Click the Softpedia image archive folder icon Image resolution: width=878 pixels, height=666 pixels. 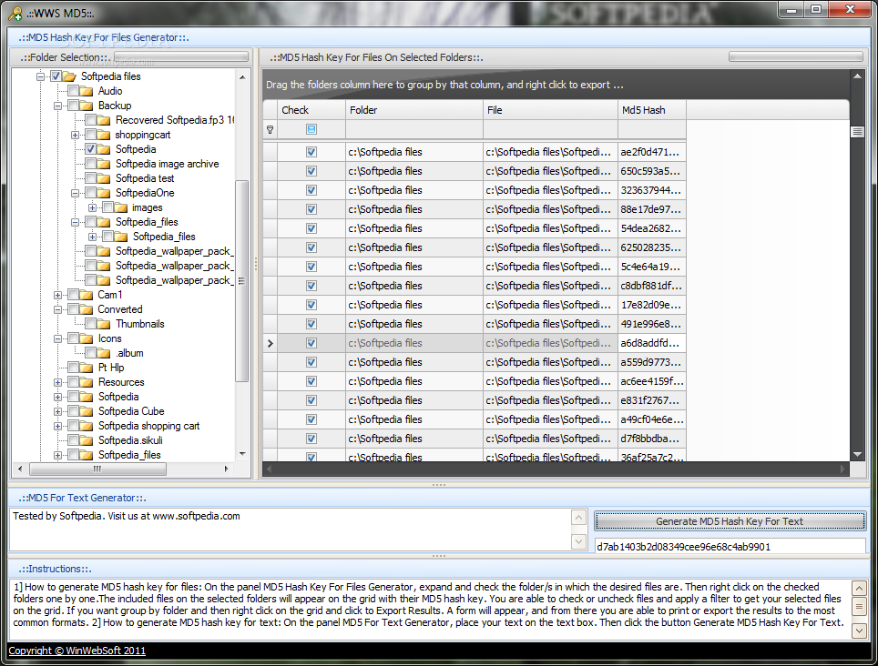104,164
